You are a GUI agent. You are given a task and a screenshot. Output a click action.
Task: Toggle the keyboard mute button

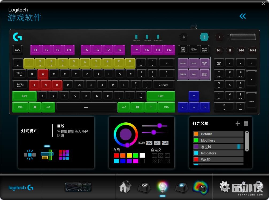coord(220,37)
